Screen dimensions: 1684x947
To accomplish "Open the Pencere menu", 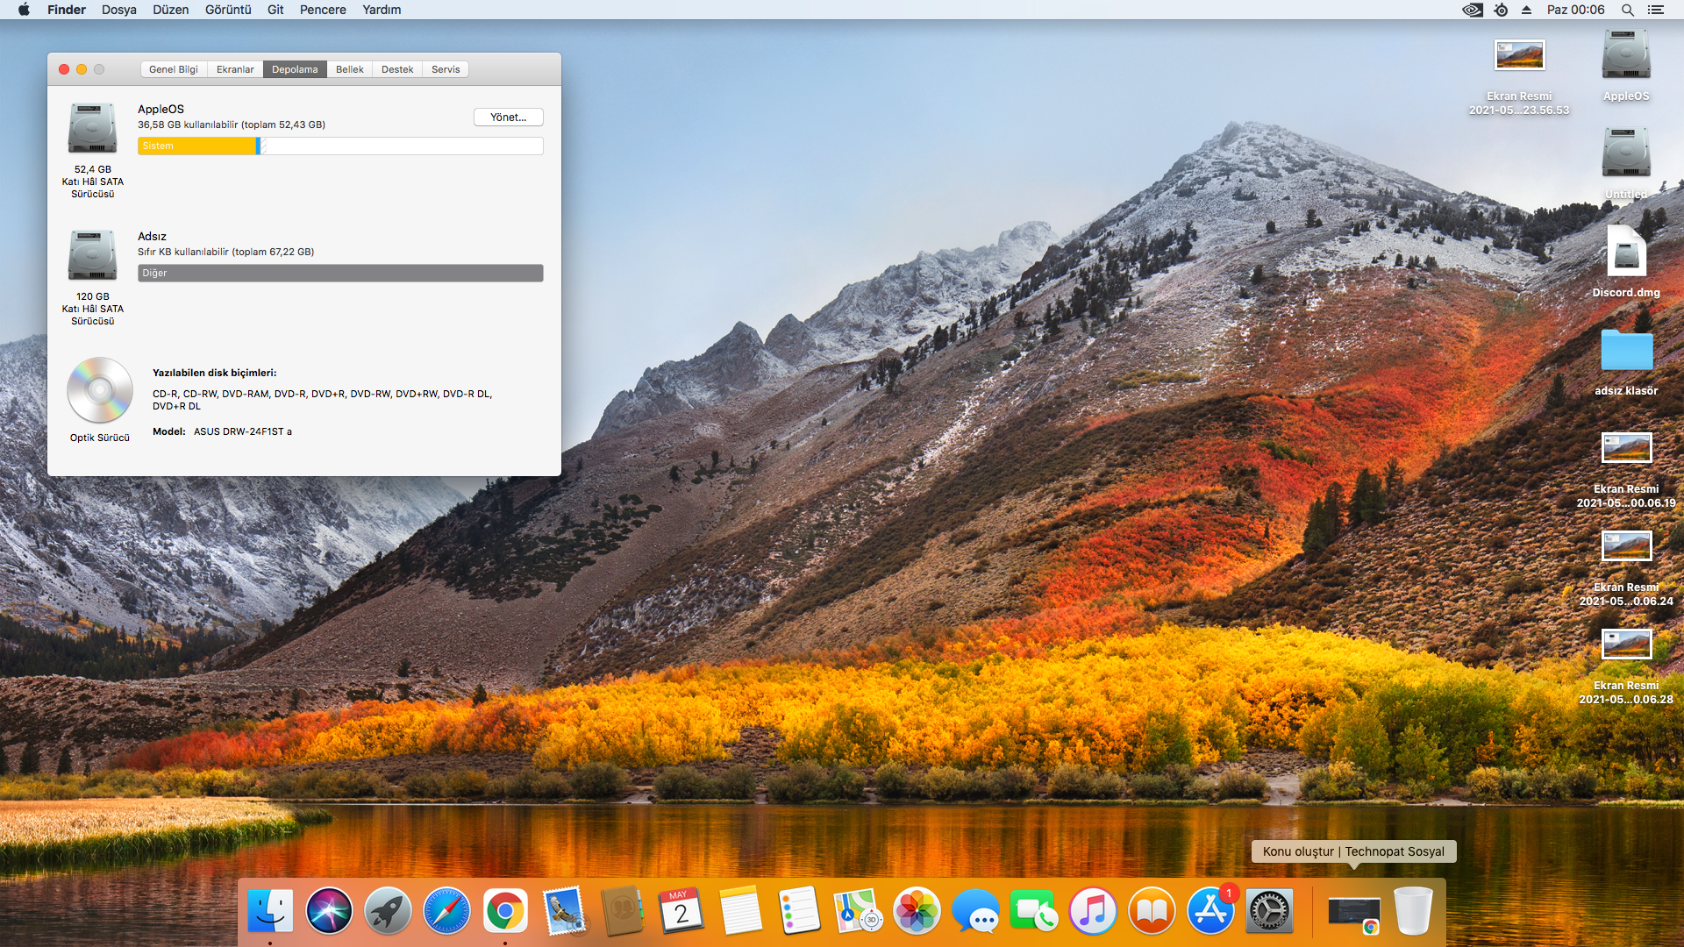I will 323,10.
